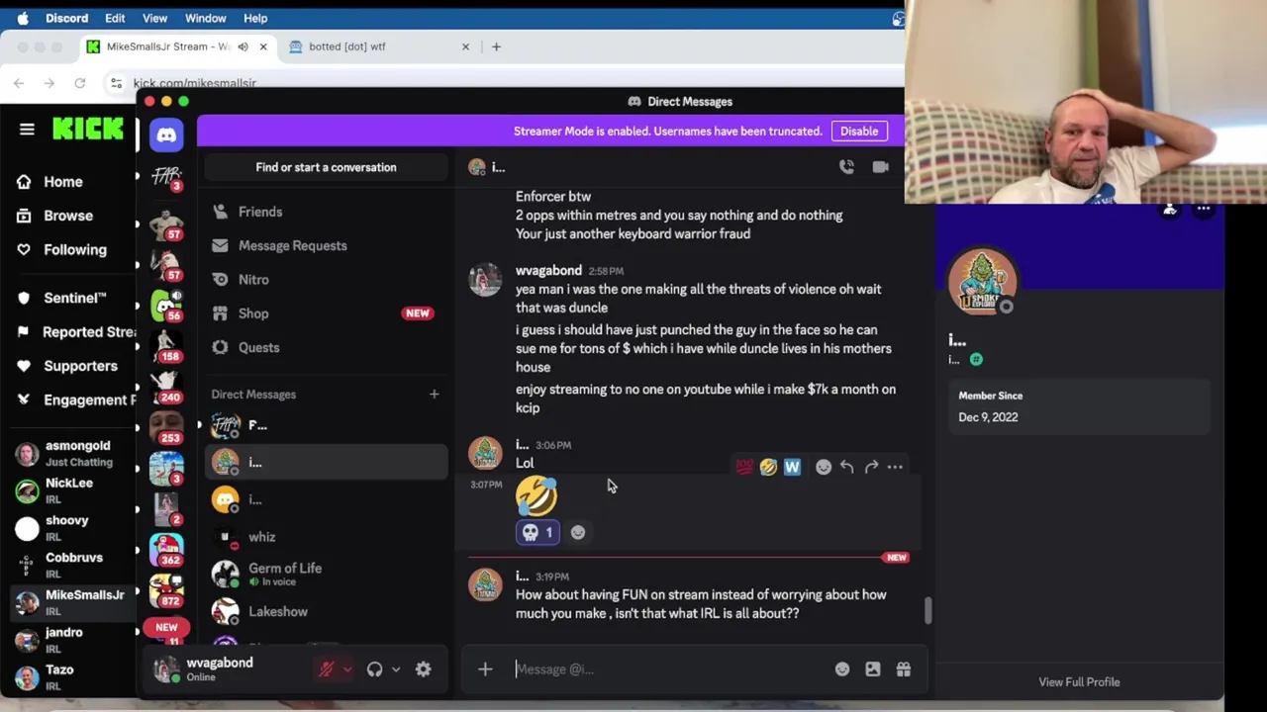This screenshot has width=1267, height=712.
Task: Open Lakeshow direct message
Action: [326, 611]
